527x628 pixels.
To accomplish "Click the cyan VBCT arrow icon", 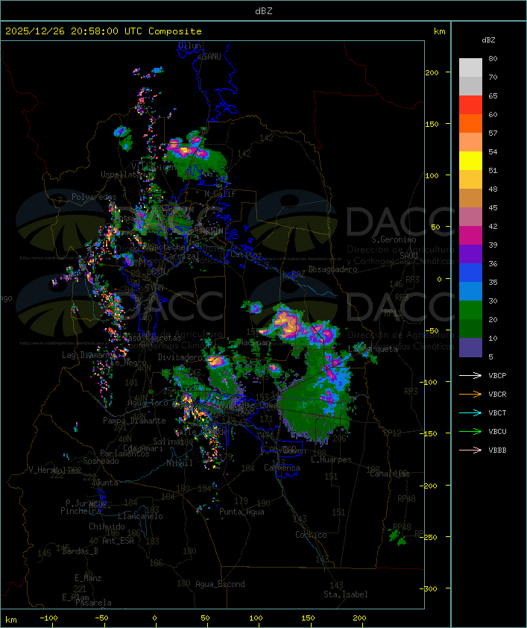I will click(x=470, y=412).
